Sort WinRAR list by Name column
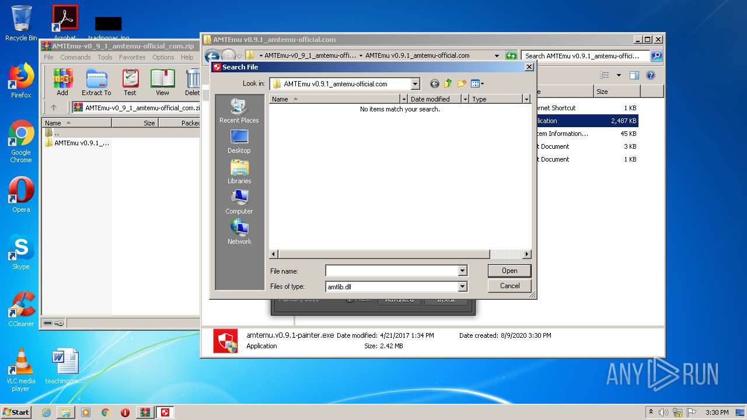Viewport: 747px width, 420px height. click(76, 123)
